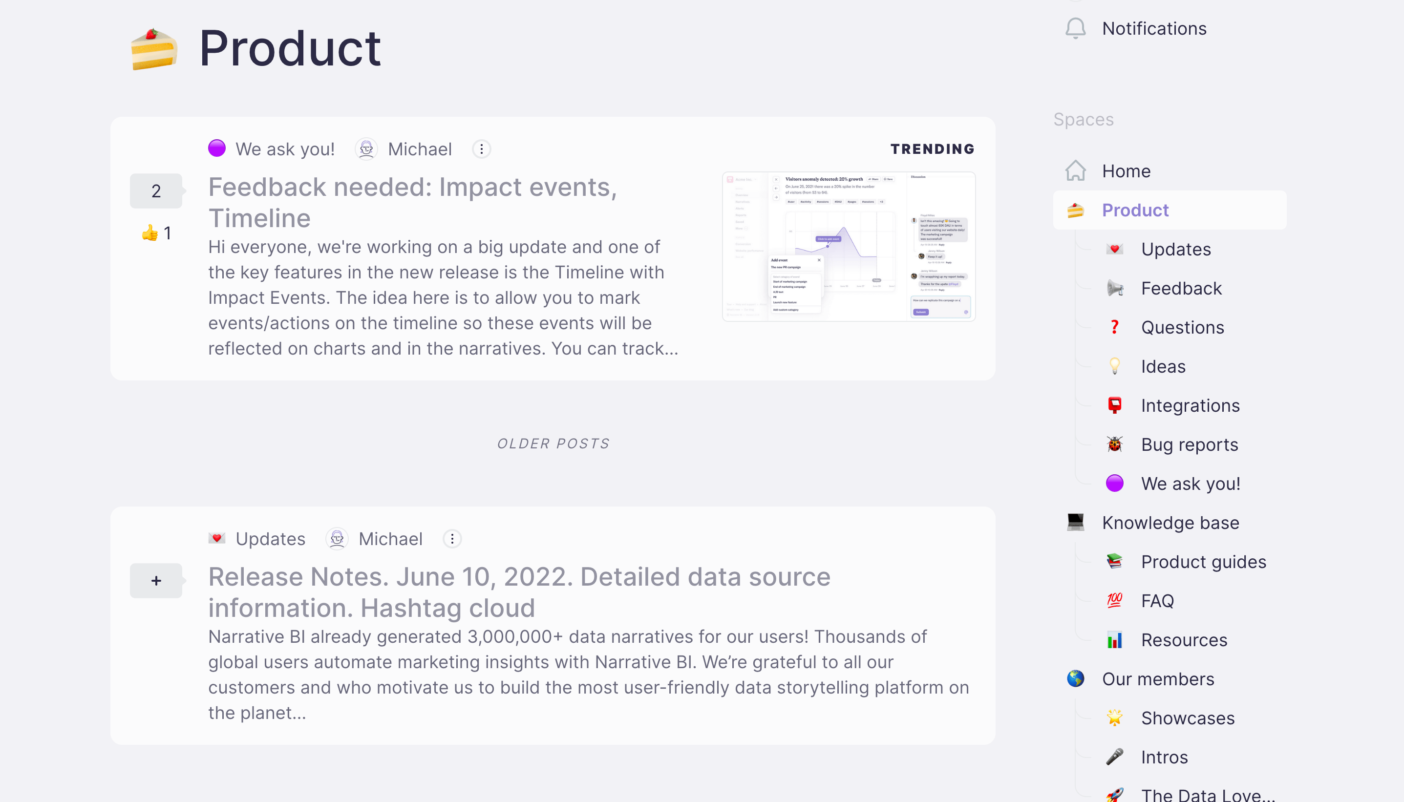The image size is (1404, 802).
Task: Click the lightbulb icon for Ideas
Action: (x=1114, y=366)
